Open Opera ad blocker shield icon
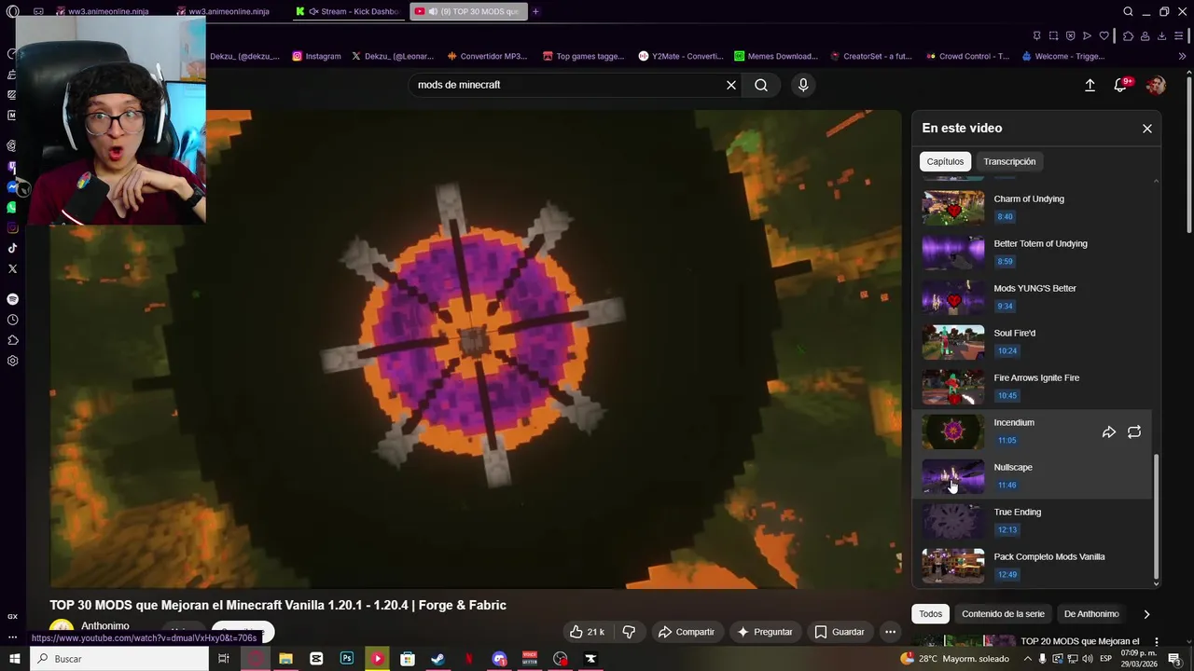 click(x=1070, y=36)
